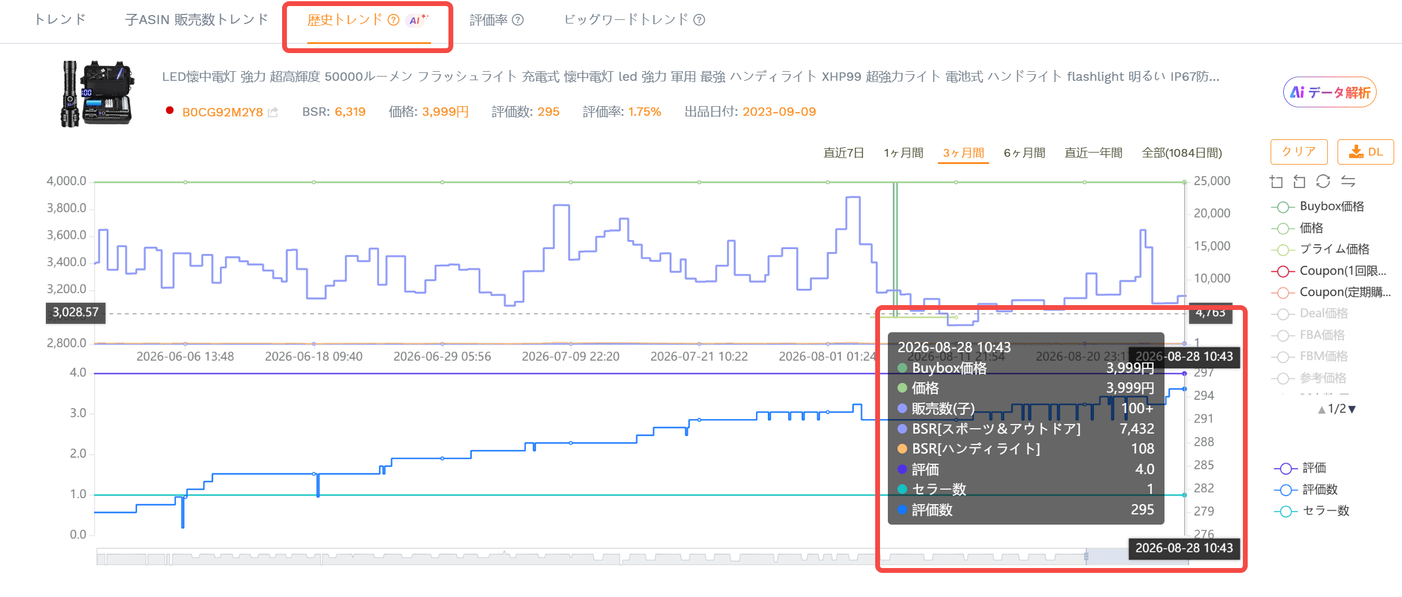The height and width of the screenshot is (597, 1402).
Task: Open external link icon beside ASIN
Action: point(273,112)
